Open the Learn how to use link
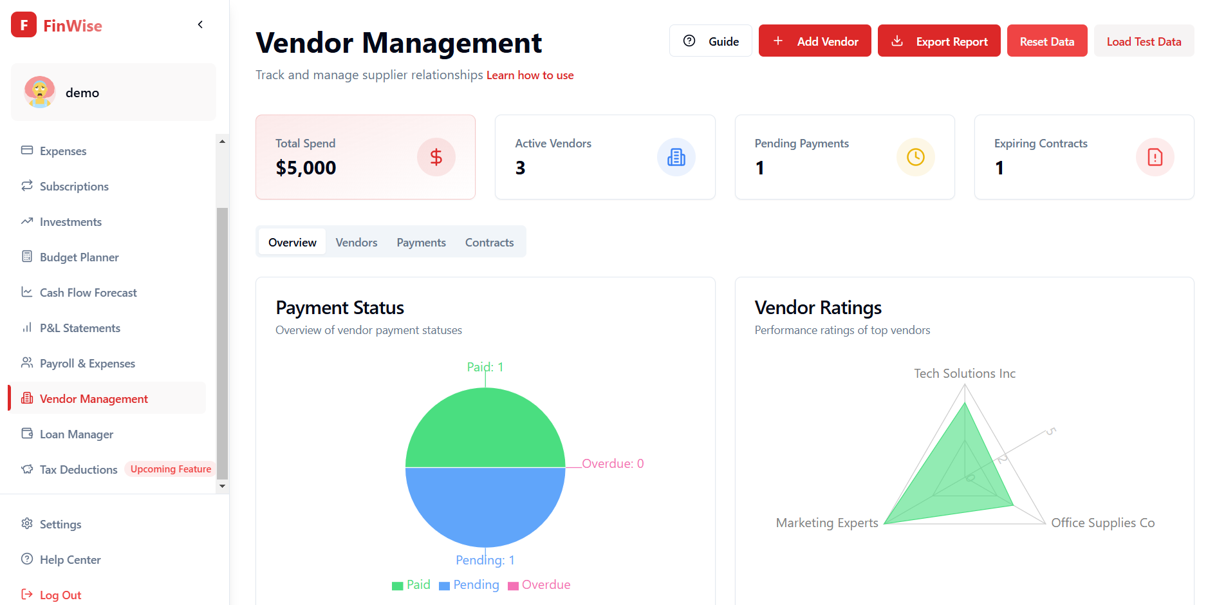 [530, 75]
